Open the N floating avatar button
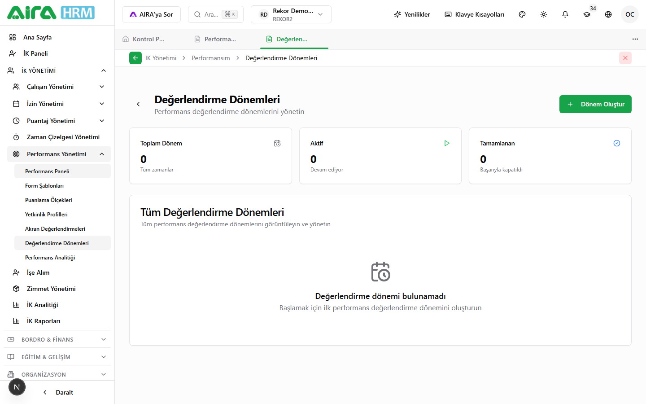 (17, 387)
